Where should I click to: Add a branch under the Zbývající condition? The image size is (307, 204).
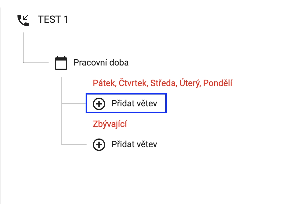(x=126, y=144)
